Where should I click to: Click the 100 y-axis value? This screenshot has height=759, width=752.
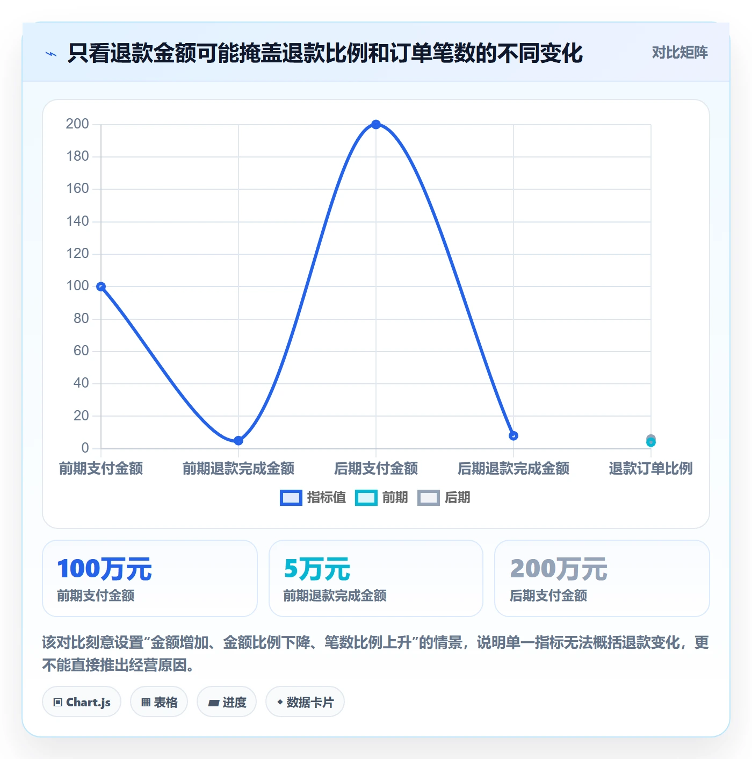click(x=77, y=286)
